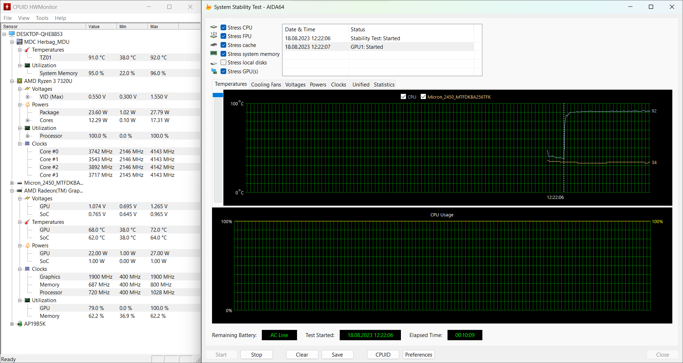Toggle the Micron_2450_MTFDKBA256TFK graph checkbox
This screenshot has height=363, width=683.
(423, 96)
